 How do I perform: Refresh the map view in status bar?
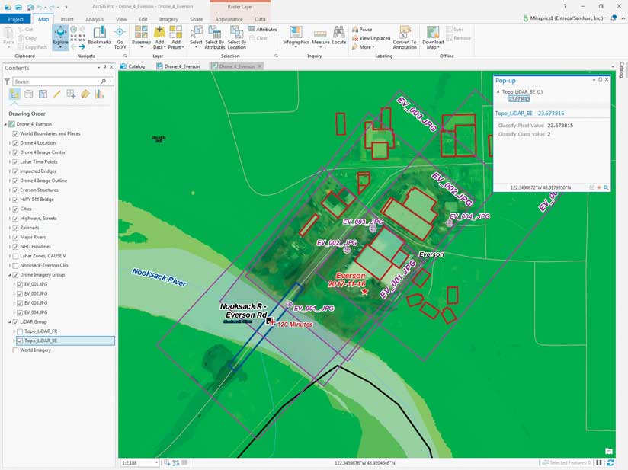pos(610,462)
